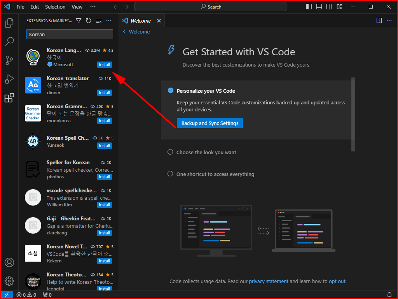Viewport: 398px width, 299px height.
Task: Close the Welcome tab
Action: pos(159,21)
